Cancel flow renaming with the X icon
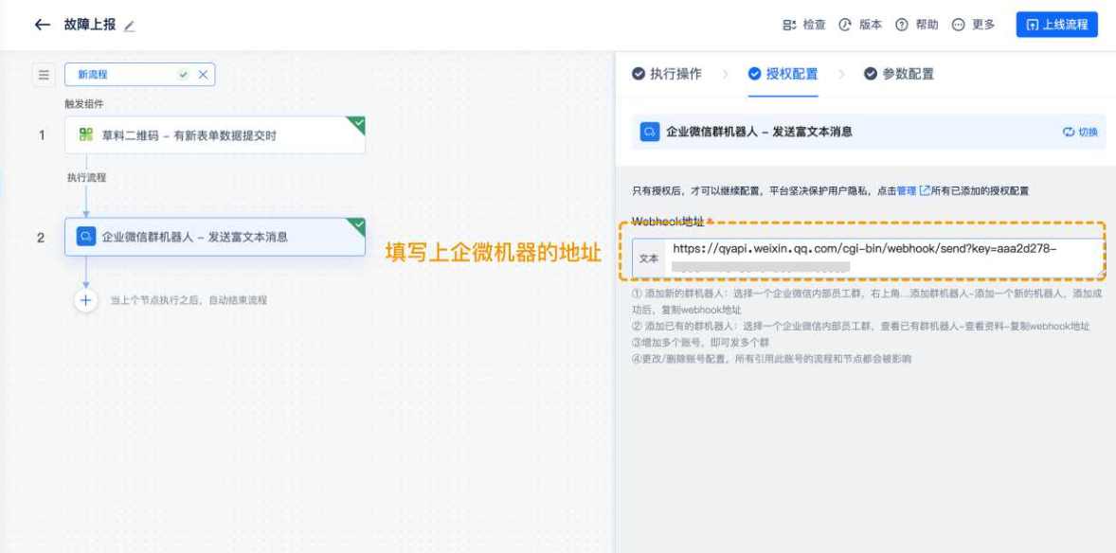This screenshot has height=553, width=1116. click(x=203, y=75)
